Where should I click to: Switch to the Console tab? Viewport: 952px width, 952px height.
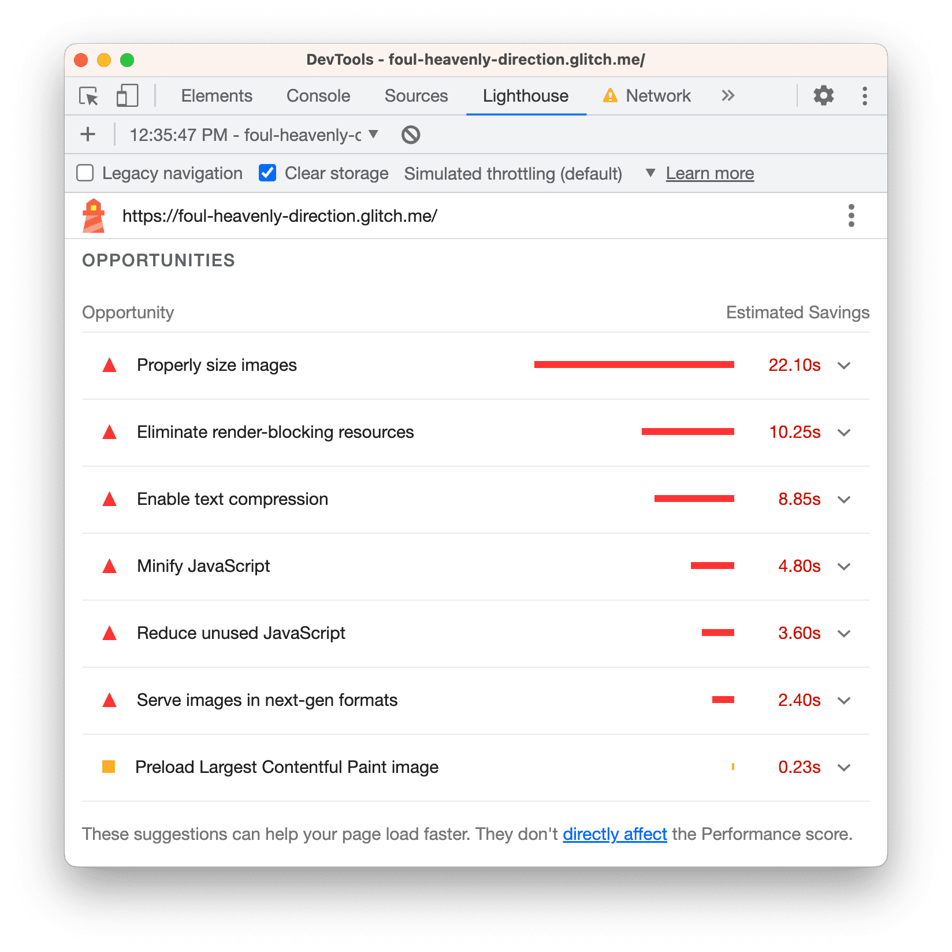pos(318,96)
